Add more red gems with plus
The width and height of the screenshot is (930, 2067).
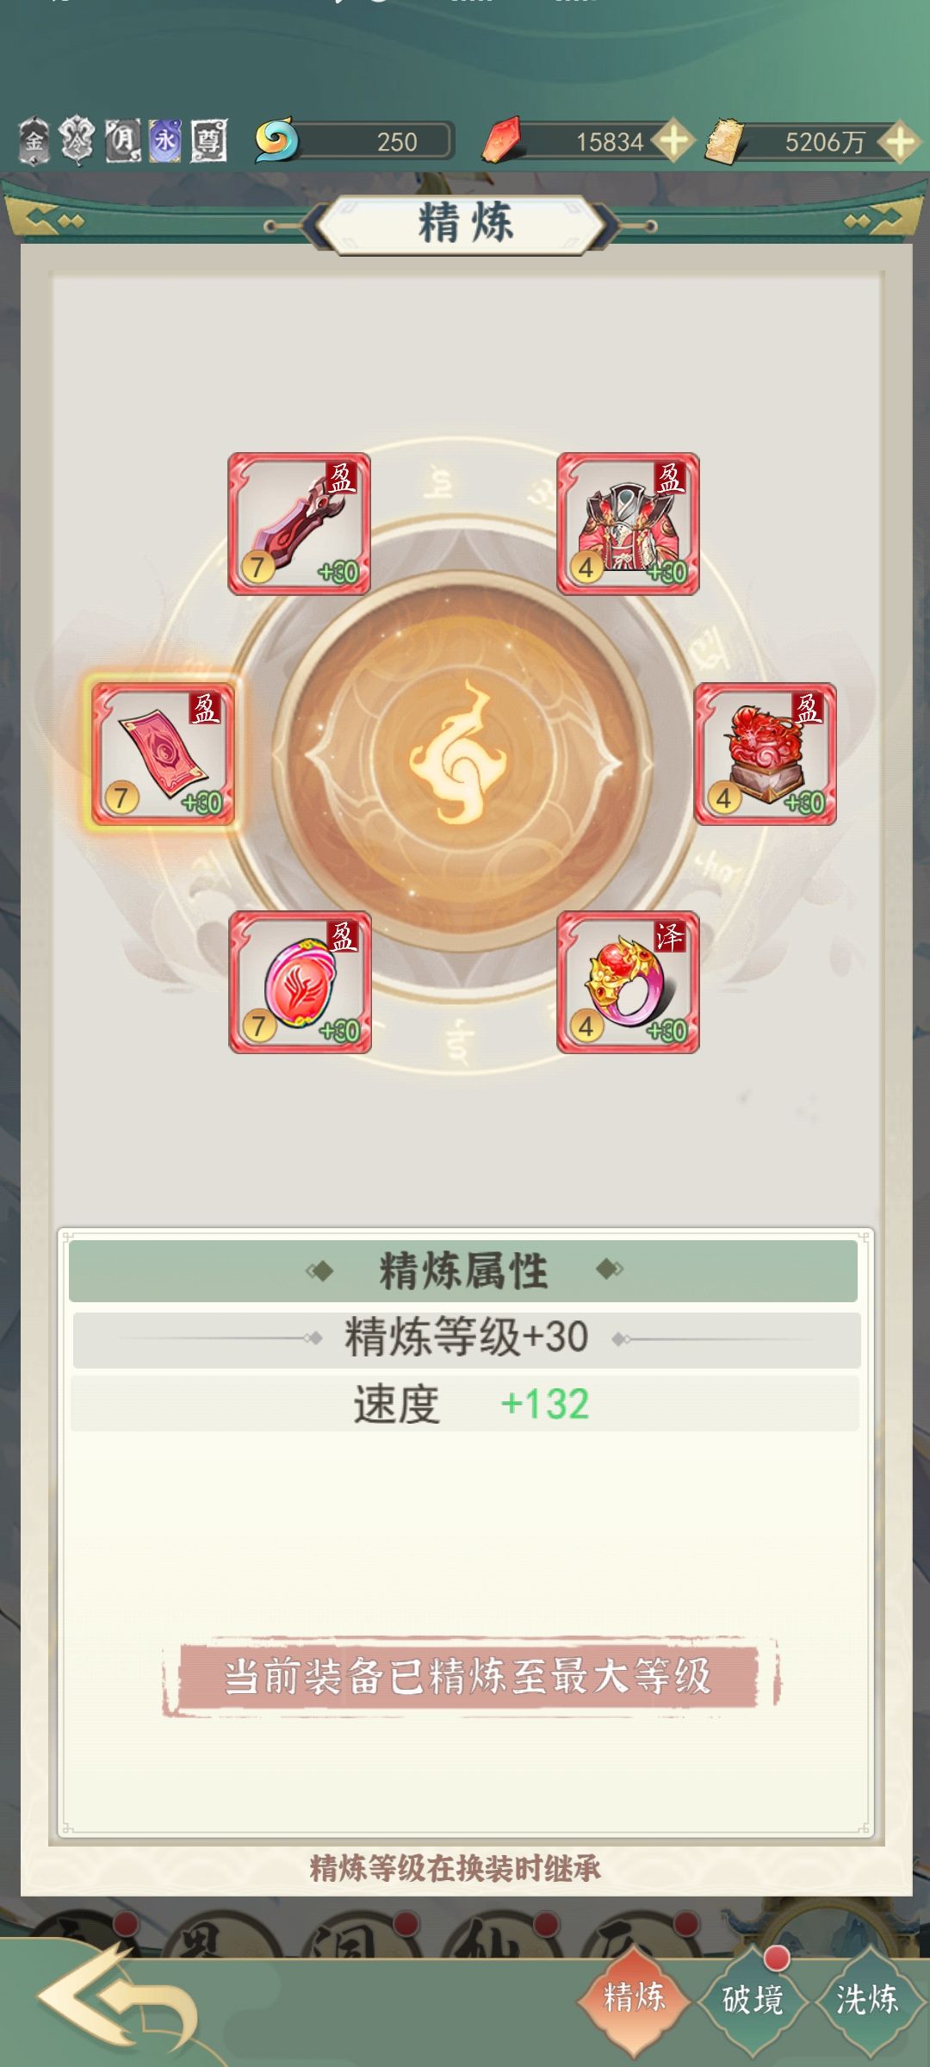pos(673,141)
